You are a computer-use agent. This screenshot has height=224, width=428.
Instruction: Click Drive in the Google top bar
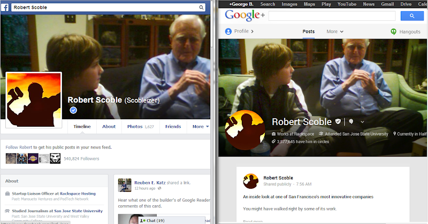click(x=406, y=4)
